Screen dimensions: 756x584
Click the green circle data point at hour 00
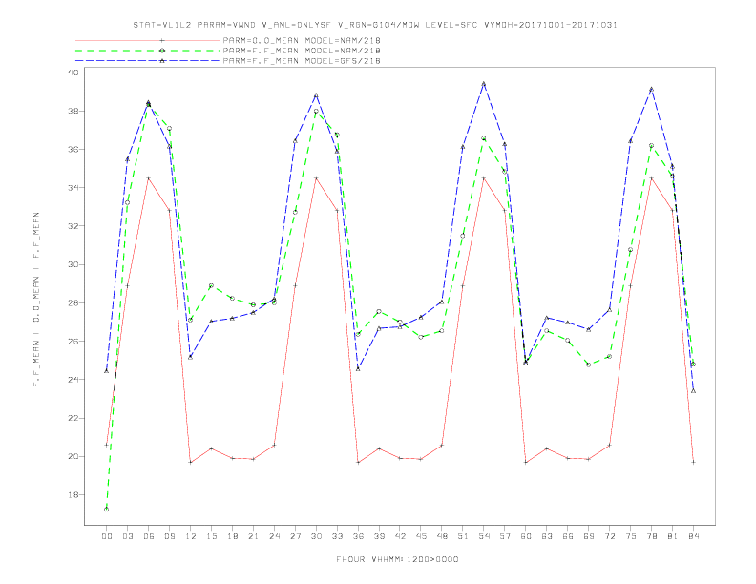click(107, 510)
